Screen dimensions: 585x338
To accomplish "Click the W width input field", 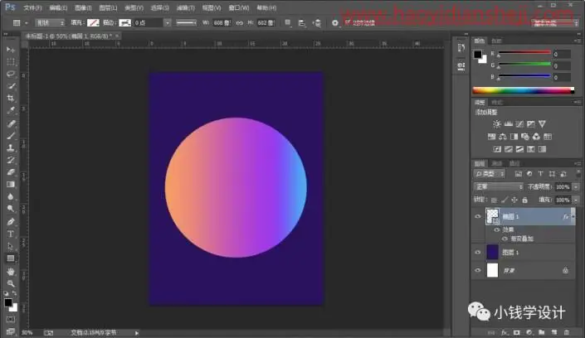I will click(x=222, y=23).
